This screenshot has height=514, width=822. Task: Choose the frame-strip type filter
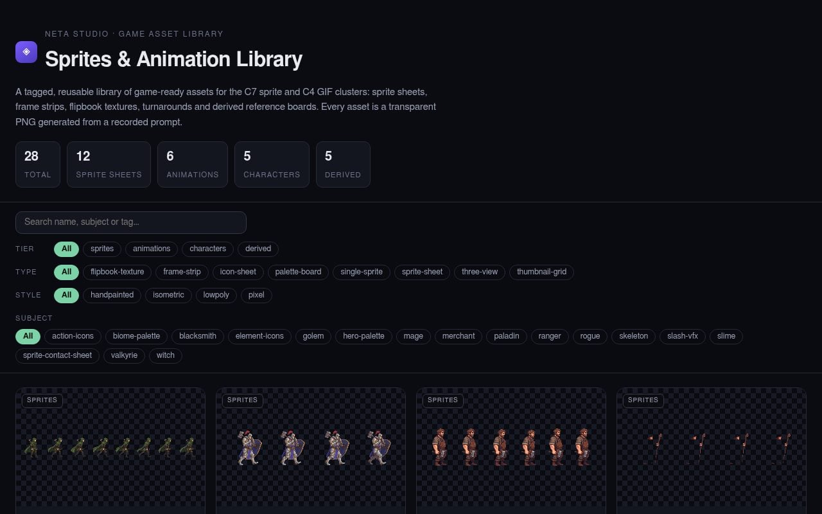[x=182, y=272]
